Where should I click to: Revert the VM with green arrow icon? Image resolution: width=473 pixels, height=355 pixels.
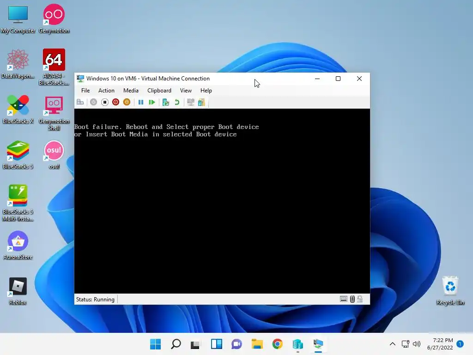(177, 102)
